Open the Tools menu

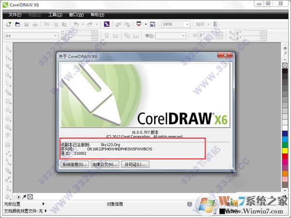[55, 15]
